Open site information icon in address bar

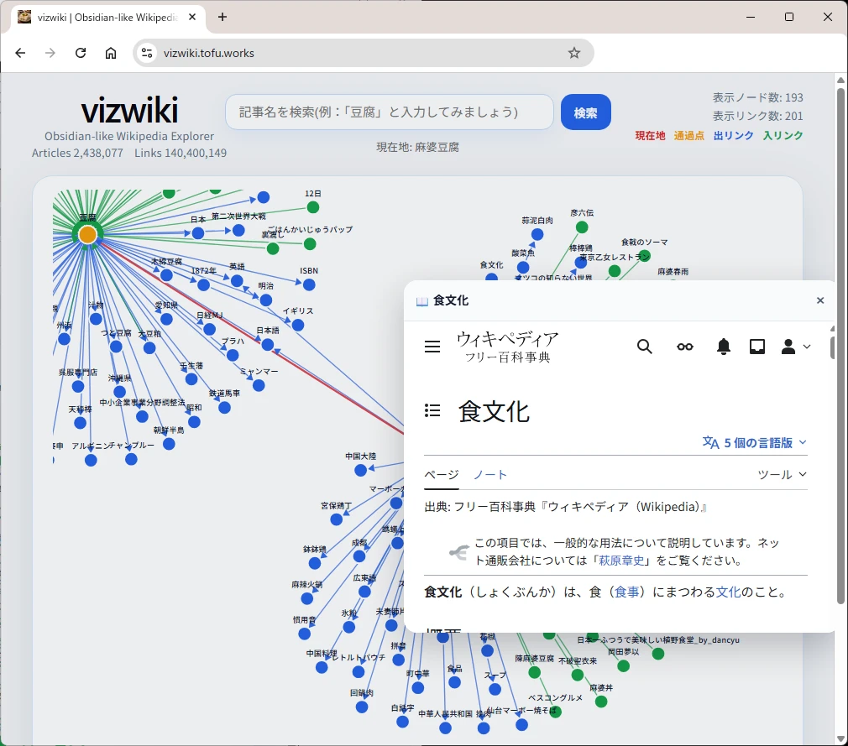pyautogui.click(x=147, y=53)
